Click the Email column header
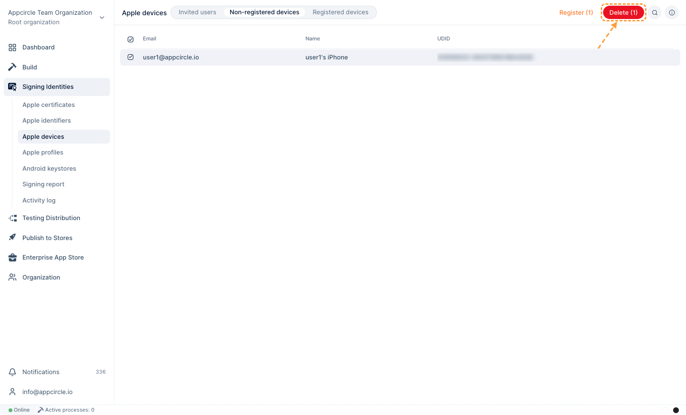686x415 pixels. pos(150,39)
